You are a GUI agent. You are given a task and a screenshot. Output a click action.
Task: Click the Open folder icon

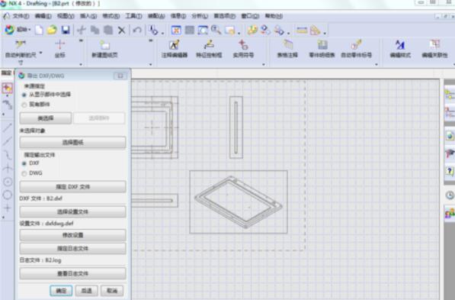pos(53,30)
